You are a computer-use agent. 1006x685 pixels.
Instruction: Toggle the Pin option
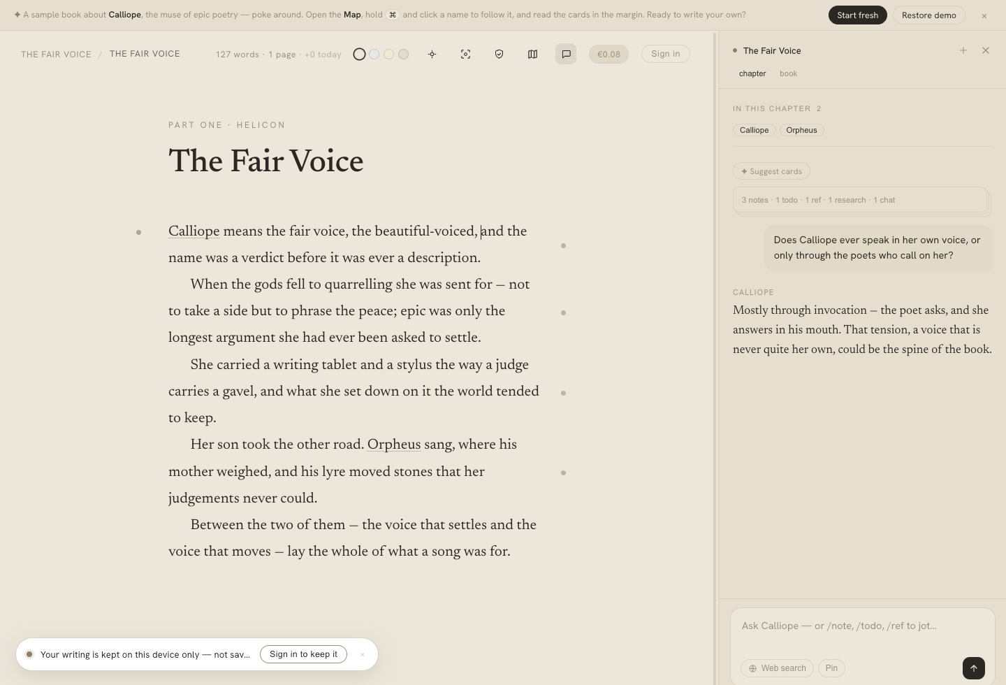point(831,668)
